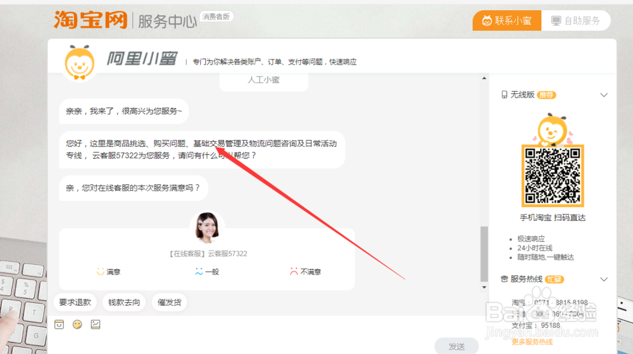Click the 人工小蜜 chat bubble
The image size is (633, 354).
coord(263,80)
